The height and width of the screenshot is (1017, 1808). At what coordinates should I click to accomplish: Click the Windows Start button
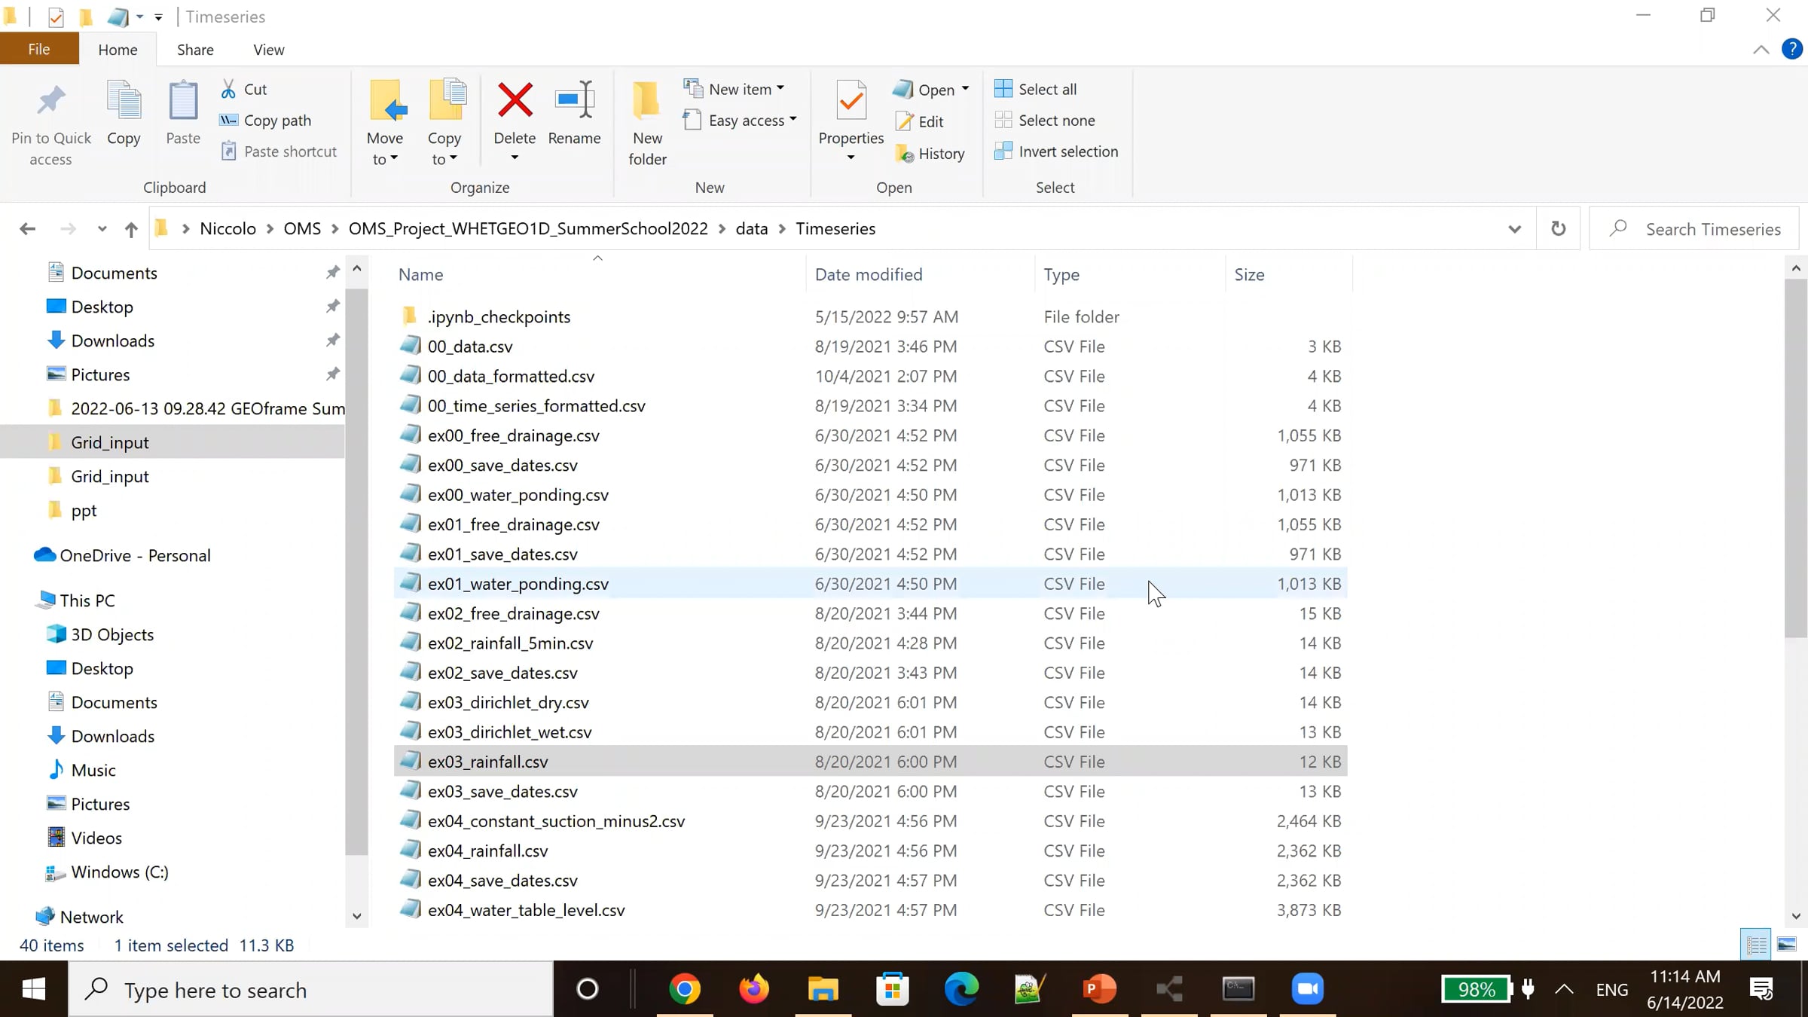[x=33, y=988]
